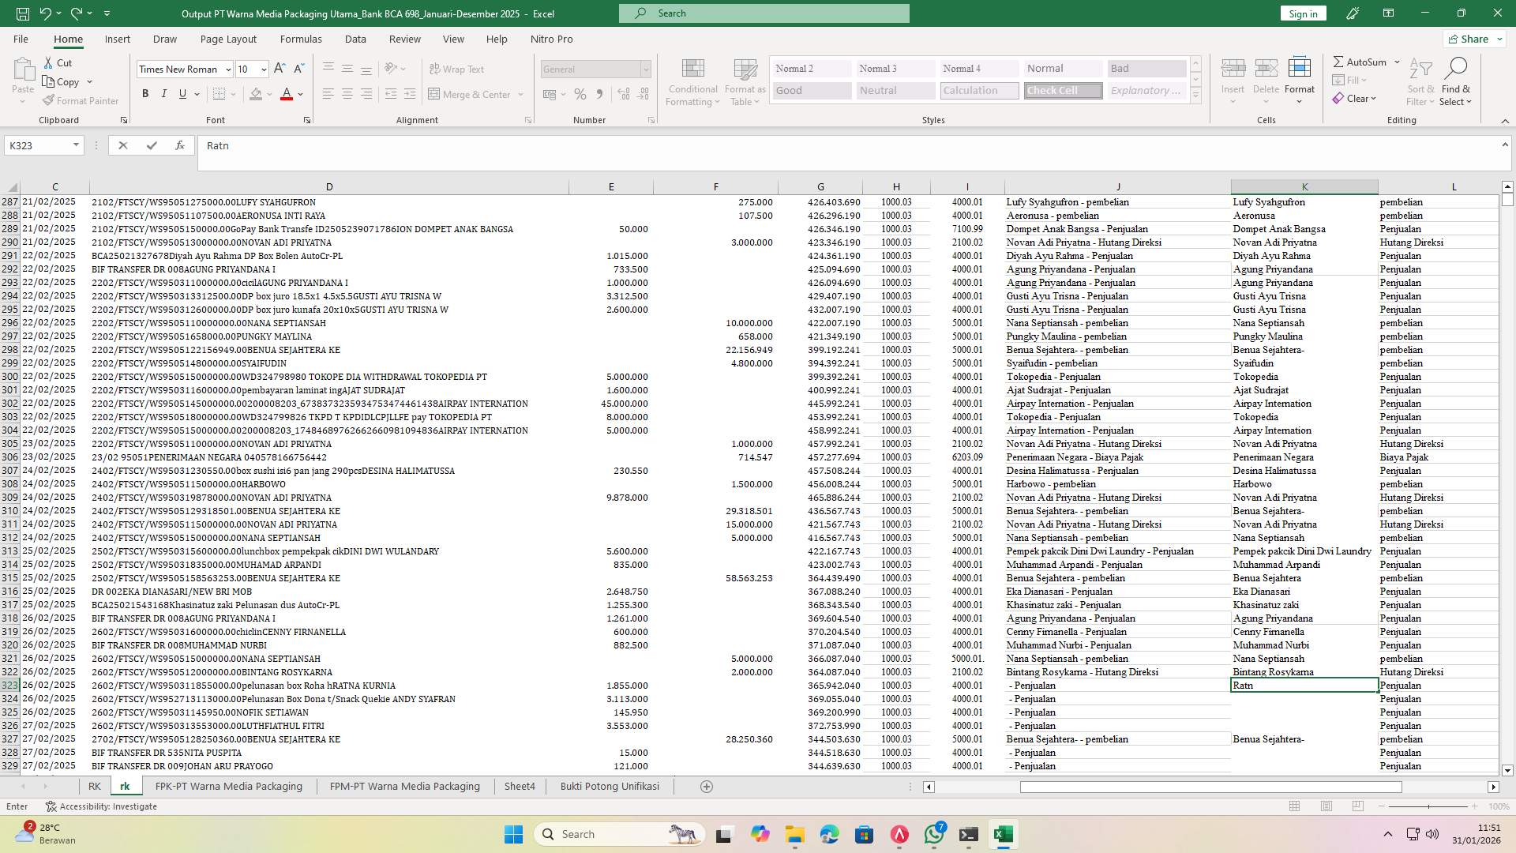Viewport: 1516px width, 853px height.
Task: Increase zoom with the zoom slider
Action: coord(1475,806)
